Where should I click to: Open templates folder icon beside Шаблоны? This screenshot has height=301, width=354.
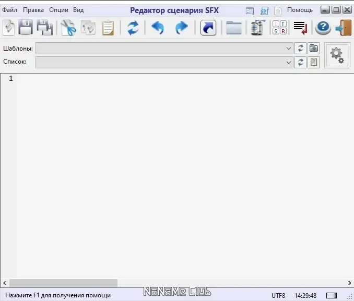tap(314, 49)
